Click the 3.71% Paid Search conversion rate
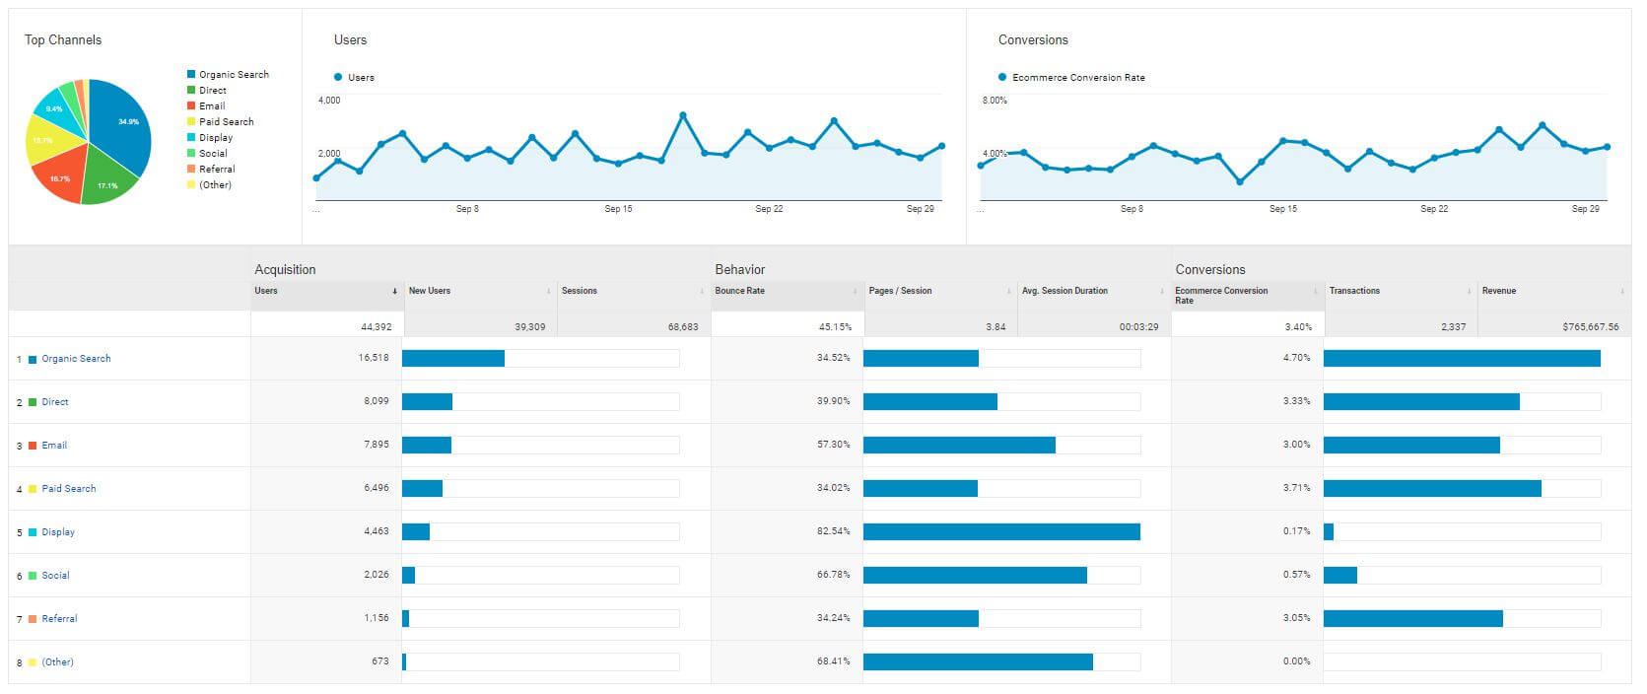Viewport: 1647px width, 694px height. coord(1297,488)
